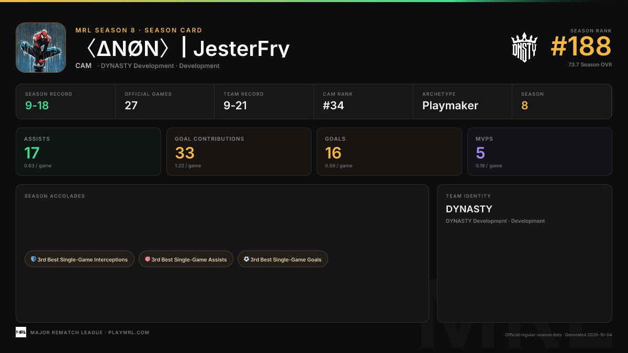This screenshot has width=628, height=353.
Task: Select the "3rd Best Single-Game Assists" accolade text
Action: (189, 259)
